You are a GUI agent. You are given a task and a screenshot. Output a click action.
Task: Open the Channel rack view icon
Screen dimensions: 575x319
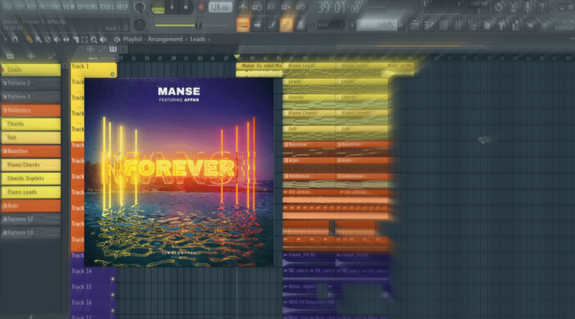[x=444, y=25]
